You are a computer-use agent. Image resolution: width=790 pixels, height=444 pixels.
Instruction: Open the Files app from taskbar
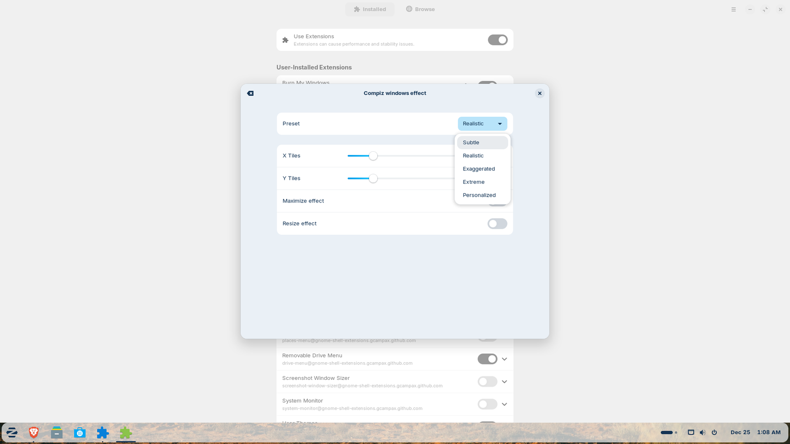56,433
